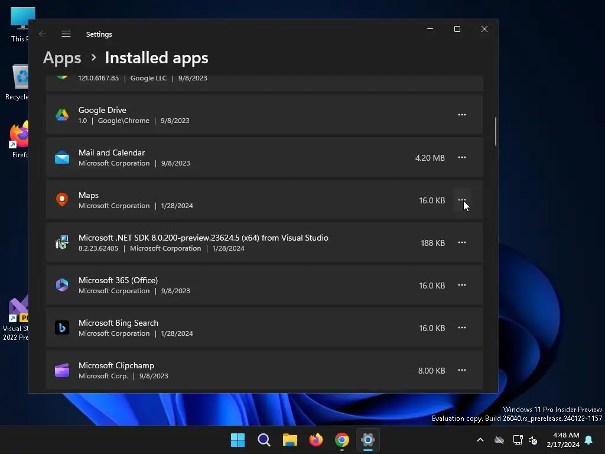
Task: Select the Microsoft .NET SDK entry title
Action: click(x=203, y=238)
